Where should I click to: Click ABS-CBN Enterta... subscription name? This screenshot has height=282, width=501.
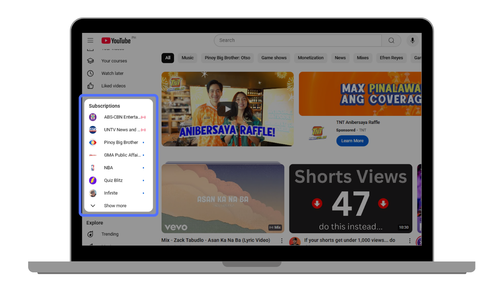(122, 117)
